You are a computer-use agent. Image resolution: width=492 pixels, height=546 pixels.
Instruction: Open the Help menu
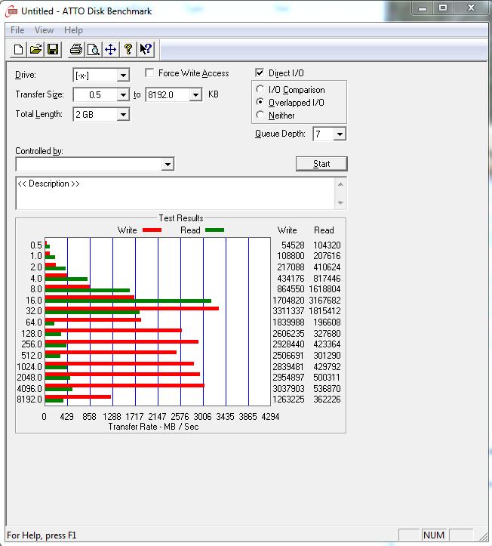(73, 30)
